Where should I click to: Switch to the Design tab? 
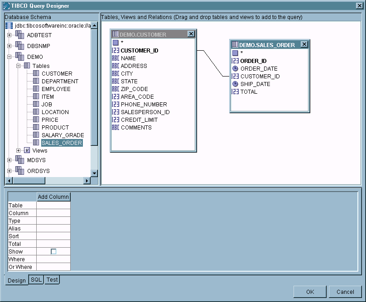[17, 280]
